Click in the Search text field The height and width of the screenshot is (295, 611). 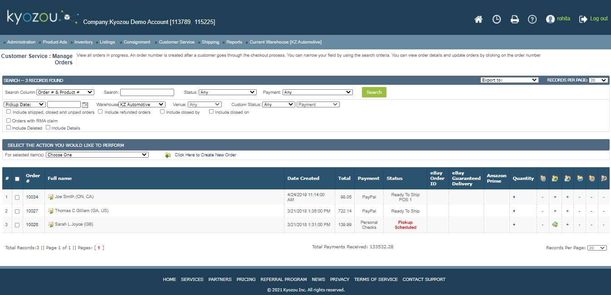[x=147, y=92]
